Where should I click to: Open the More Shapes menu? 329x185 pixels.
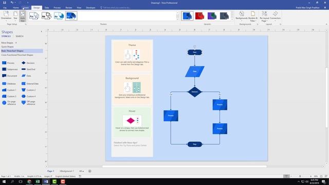9,43
